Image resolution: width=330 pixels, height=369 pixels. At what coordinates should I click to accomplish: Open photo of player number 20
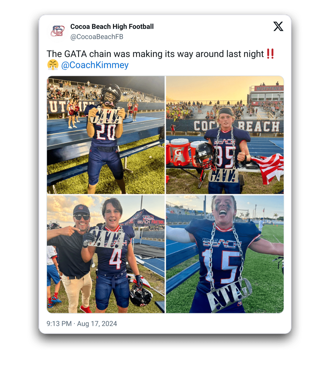point(106,135)
